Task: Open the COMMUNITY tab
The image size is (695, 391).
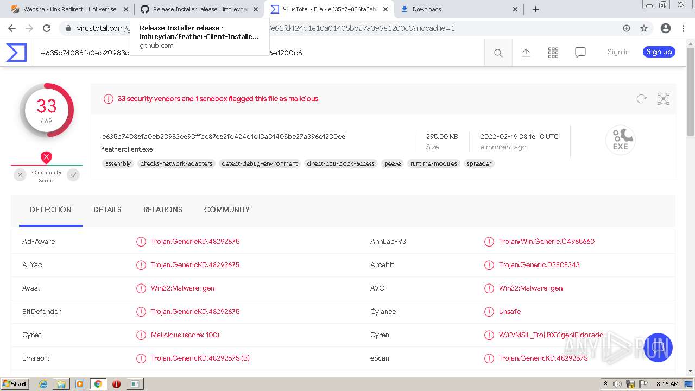Action: [x=227, y=210]
